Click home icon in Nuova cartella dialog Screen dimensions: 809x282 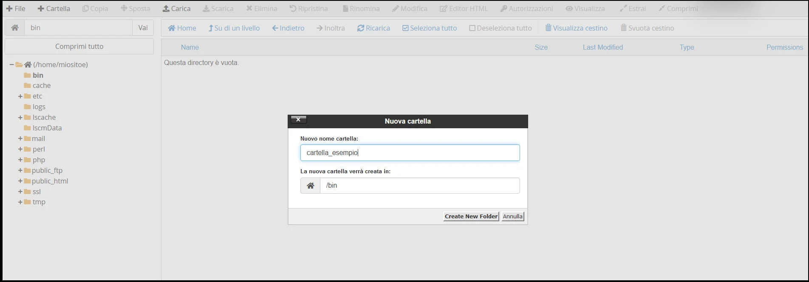click(x=311, y=186)
